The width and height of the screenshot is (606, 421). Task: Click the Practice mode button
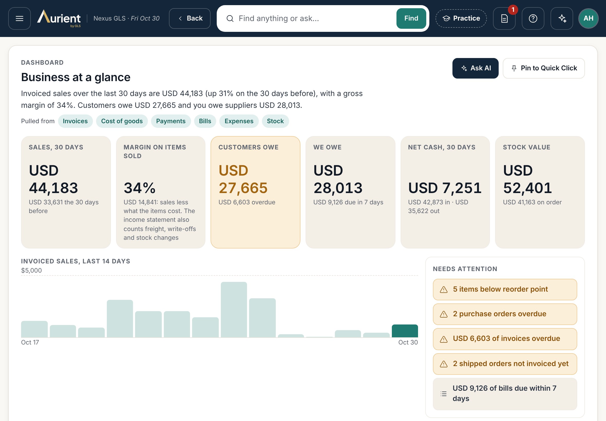461,18
